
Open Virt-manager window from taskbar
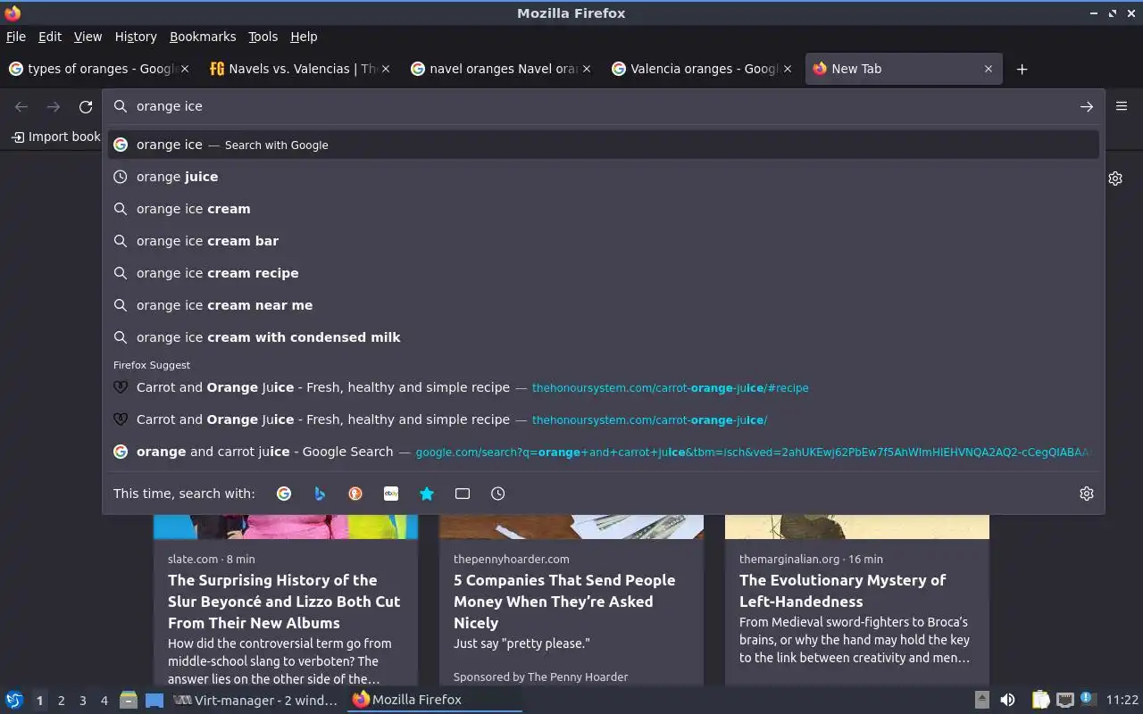click(256, 701)
